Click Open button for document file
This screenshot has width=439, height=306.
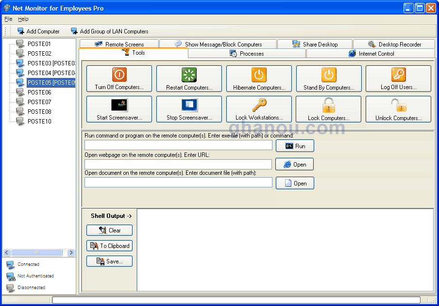pyautogui.click(x=295, y=183)
